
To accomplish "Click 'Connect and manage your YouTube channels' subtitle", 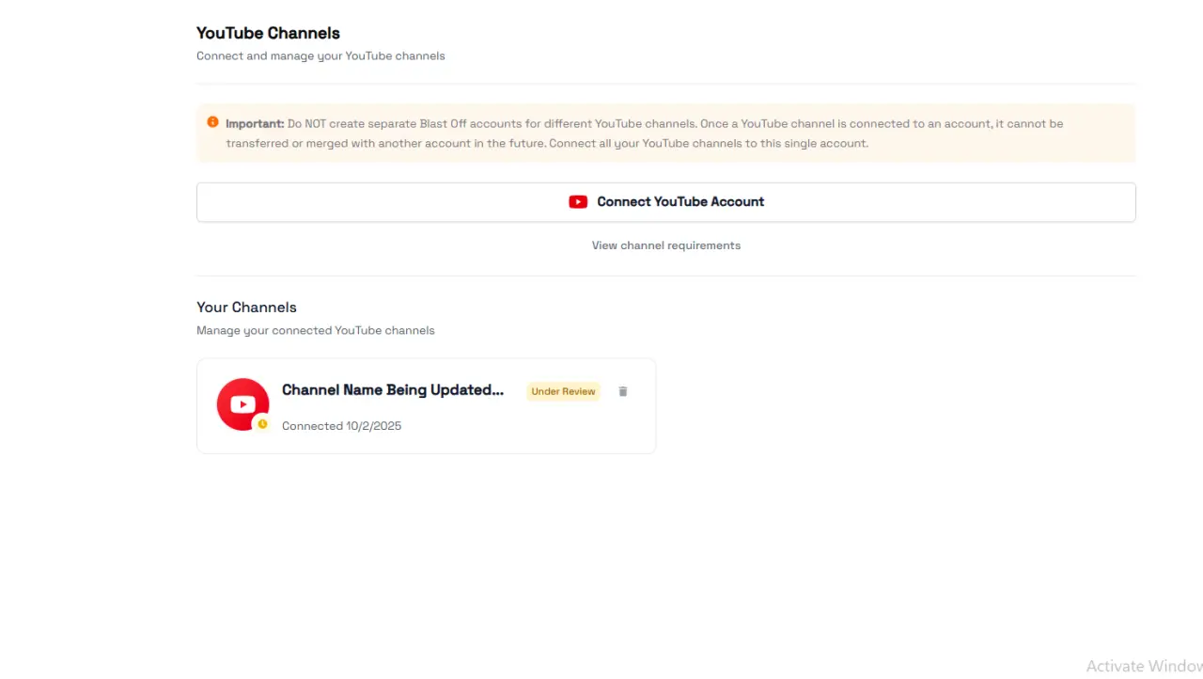I will [x=320, y=56].
